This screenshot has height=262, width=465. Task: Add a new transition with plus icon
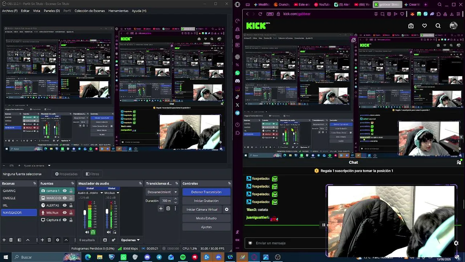tap(161, 209)
